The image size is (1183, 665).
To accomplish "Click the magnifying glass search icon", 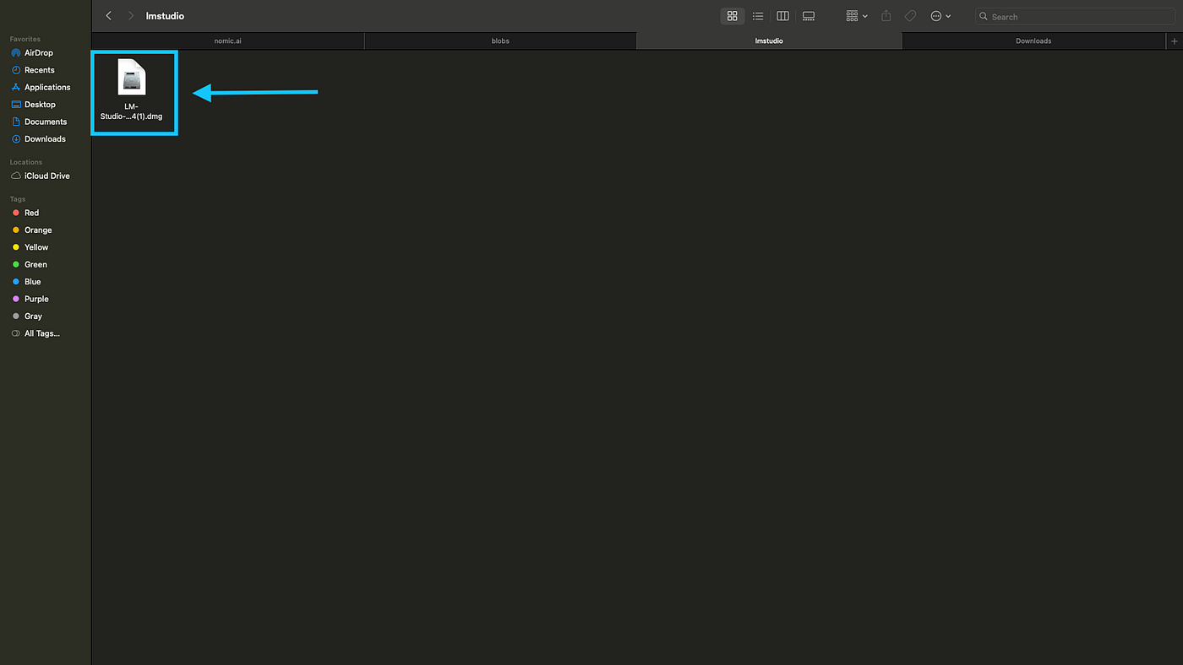I will [x=984, y=16].
